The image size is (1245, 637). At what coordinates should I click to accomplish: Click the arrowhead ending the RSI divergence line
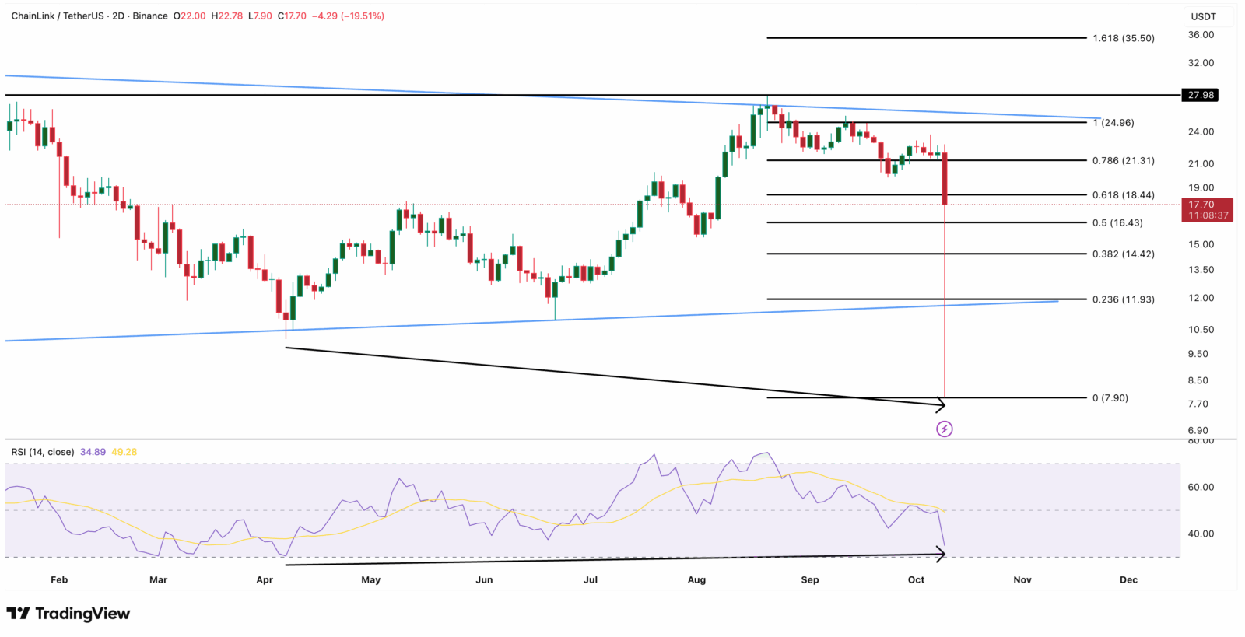(941, 555)
